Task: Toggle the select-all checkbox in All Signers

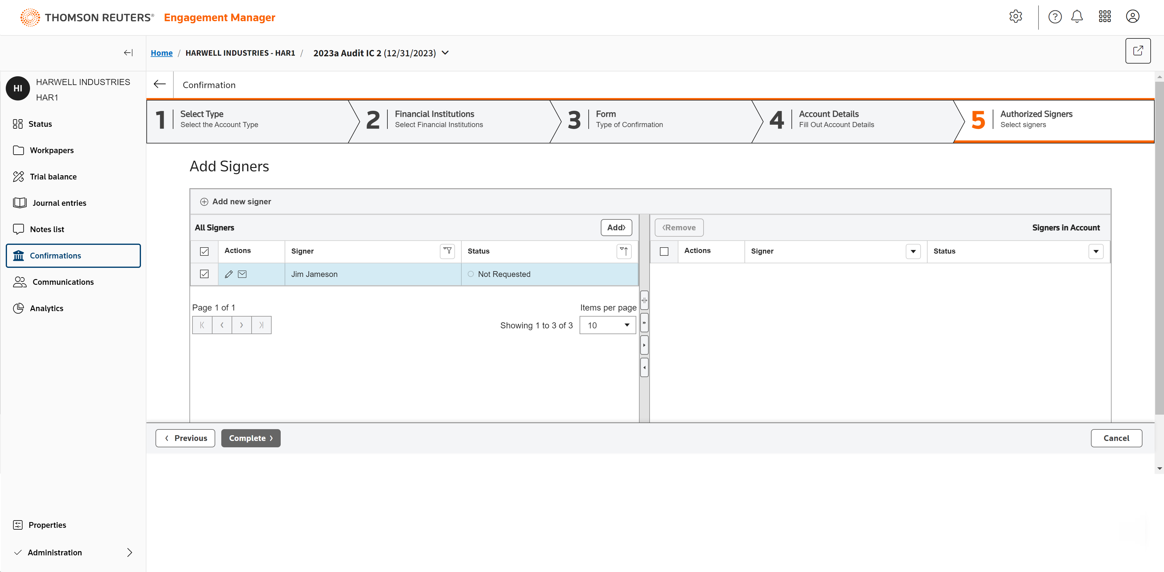Action: 204,251
